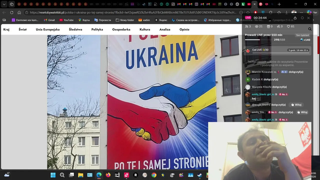Click Marcin Kowalski in the chat

(x=262, y=72)
